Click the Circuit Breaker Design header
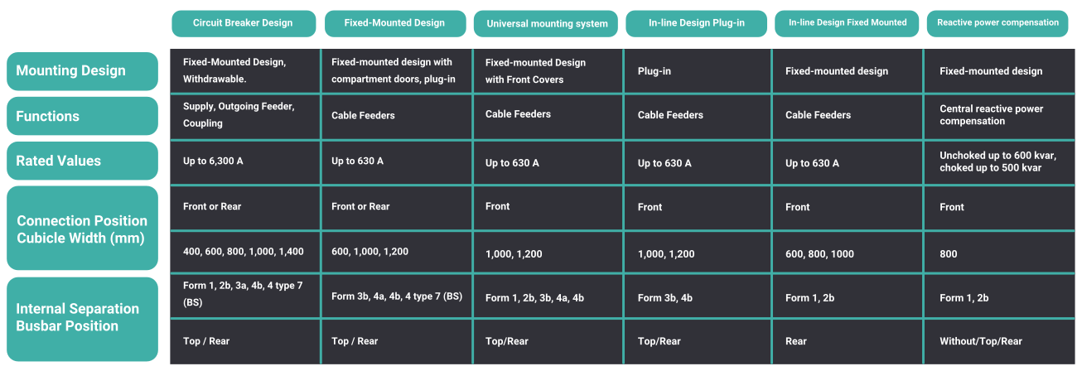Screen dimensions: 1082x371 (x=244, y=23)
